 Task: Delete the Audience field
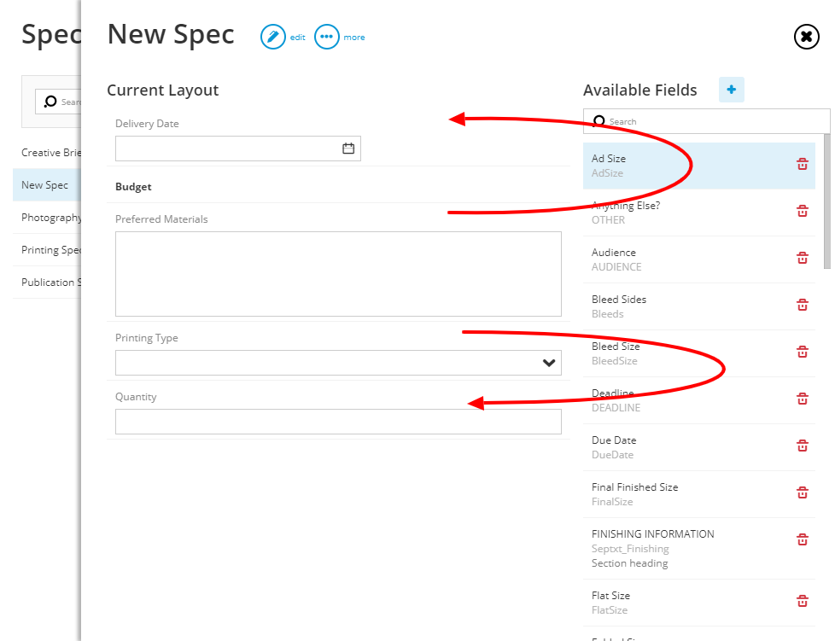click(803, 258)
